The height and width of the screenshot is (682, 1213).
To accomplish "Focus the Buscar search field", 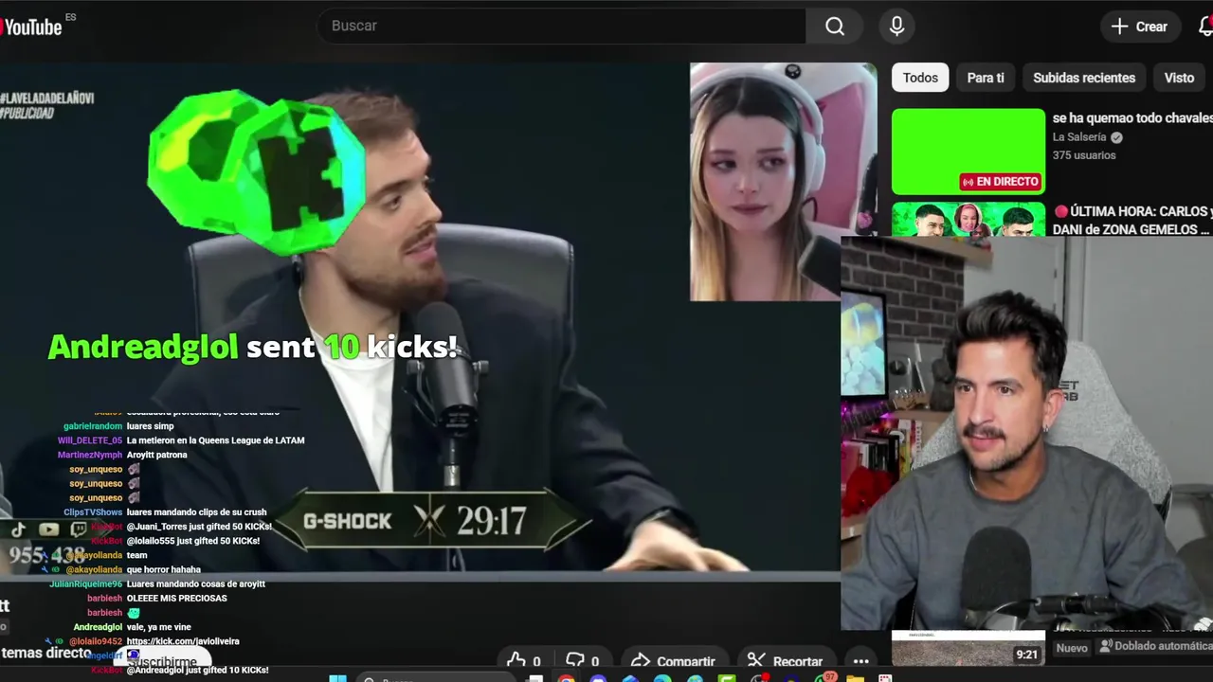I will tap(561, 27).
